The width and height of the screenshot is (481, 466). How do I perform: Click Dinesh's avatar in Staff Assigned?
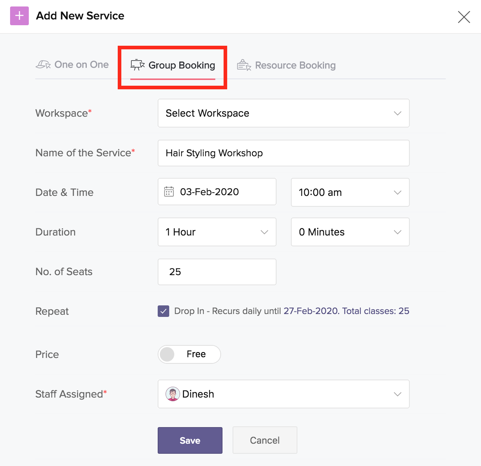click(173, 394)
